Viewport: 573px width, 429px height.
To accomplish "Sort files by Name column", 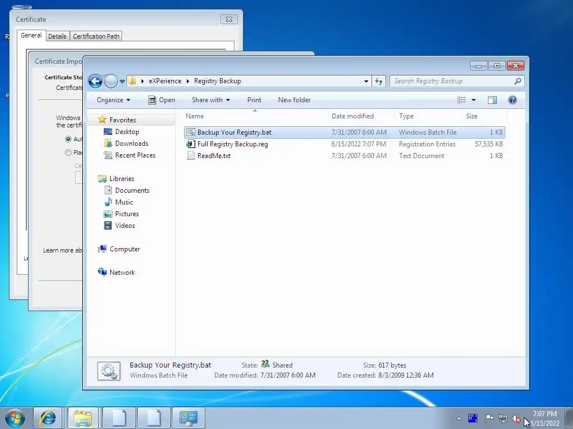I will [255, 116].
